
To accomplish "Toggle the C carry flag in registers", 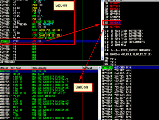I will [x=106, y=31].
